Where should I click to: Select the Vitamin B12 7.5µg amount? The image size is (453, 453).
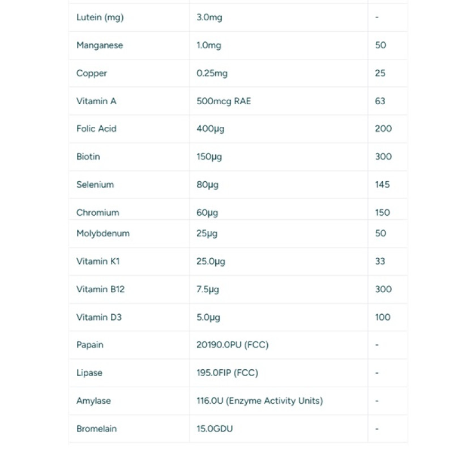point(208,289)
